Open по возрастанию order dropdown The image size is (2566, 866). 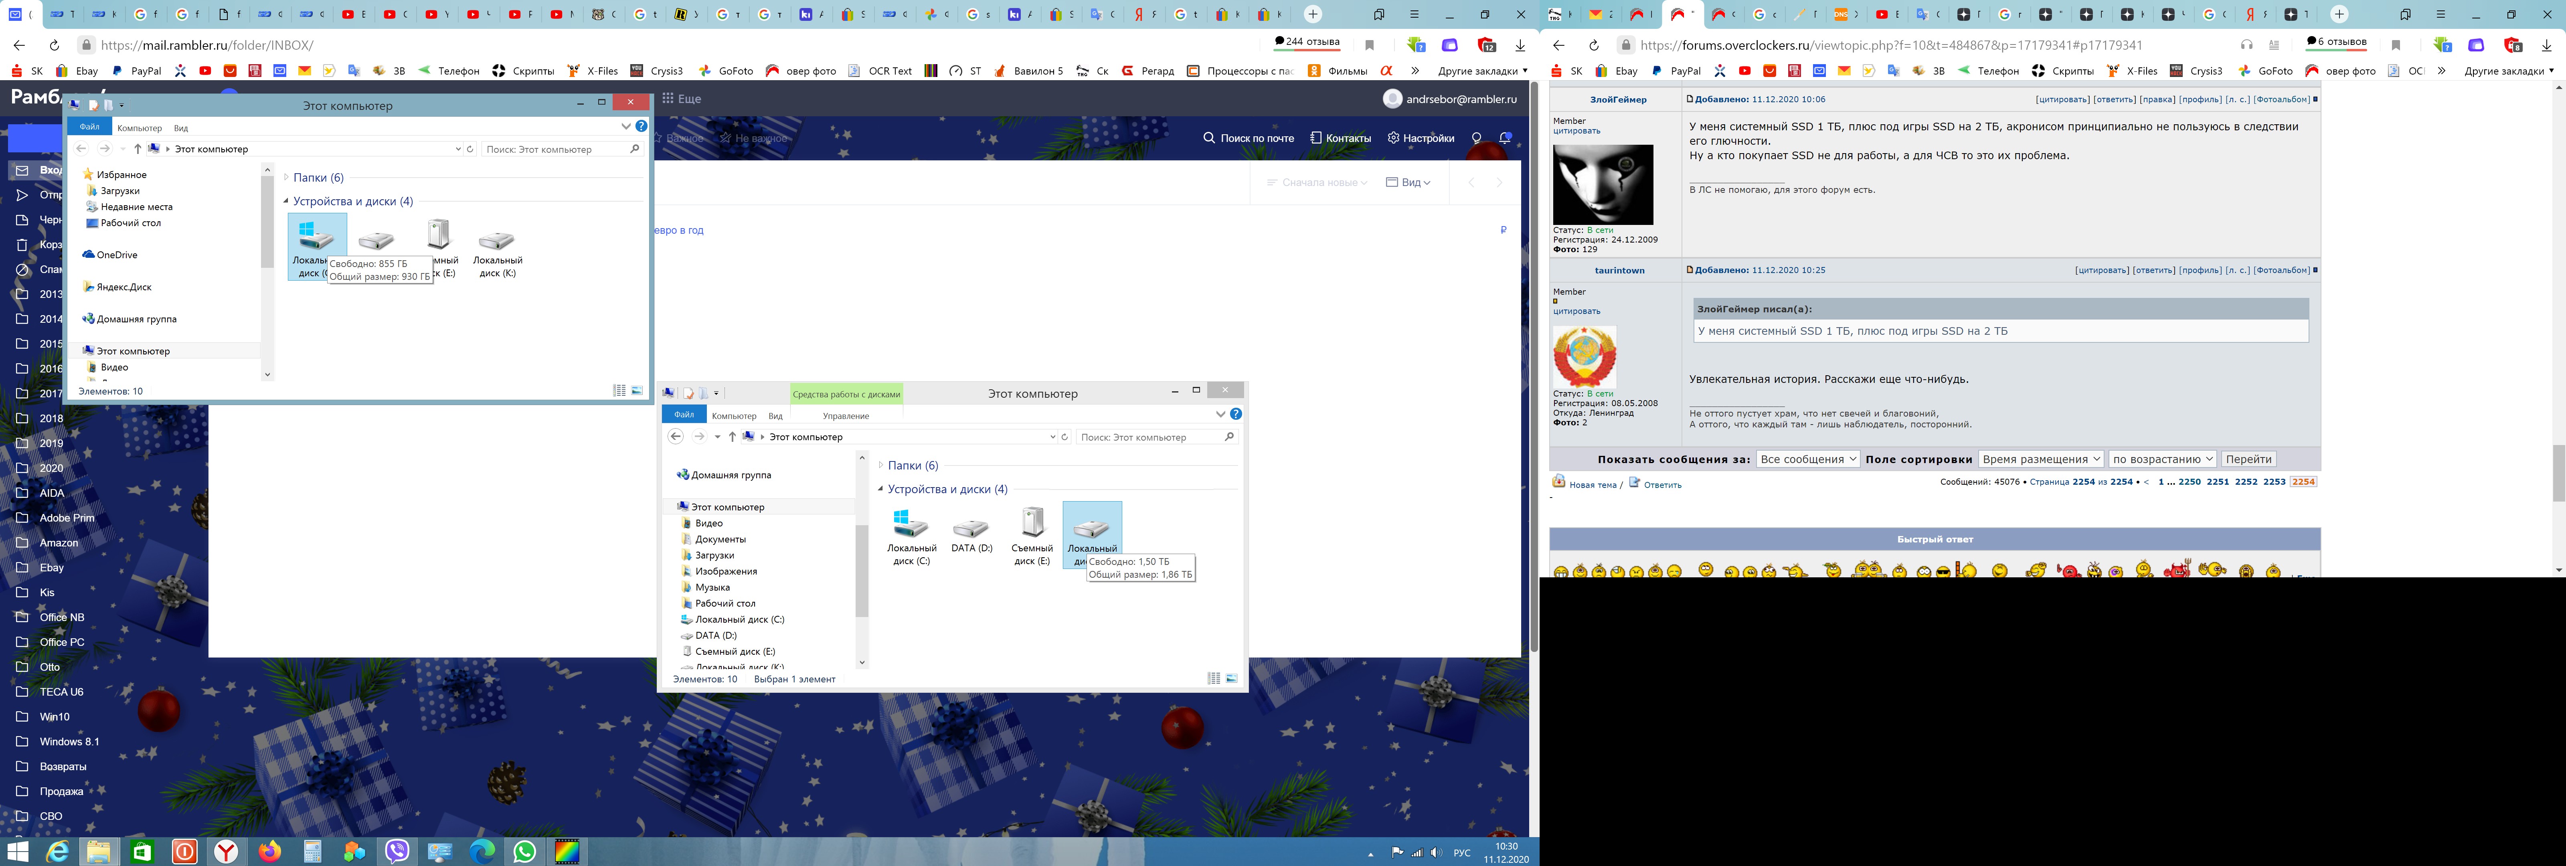(2161, 459)
